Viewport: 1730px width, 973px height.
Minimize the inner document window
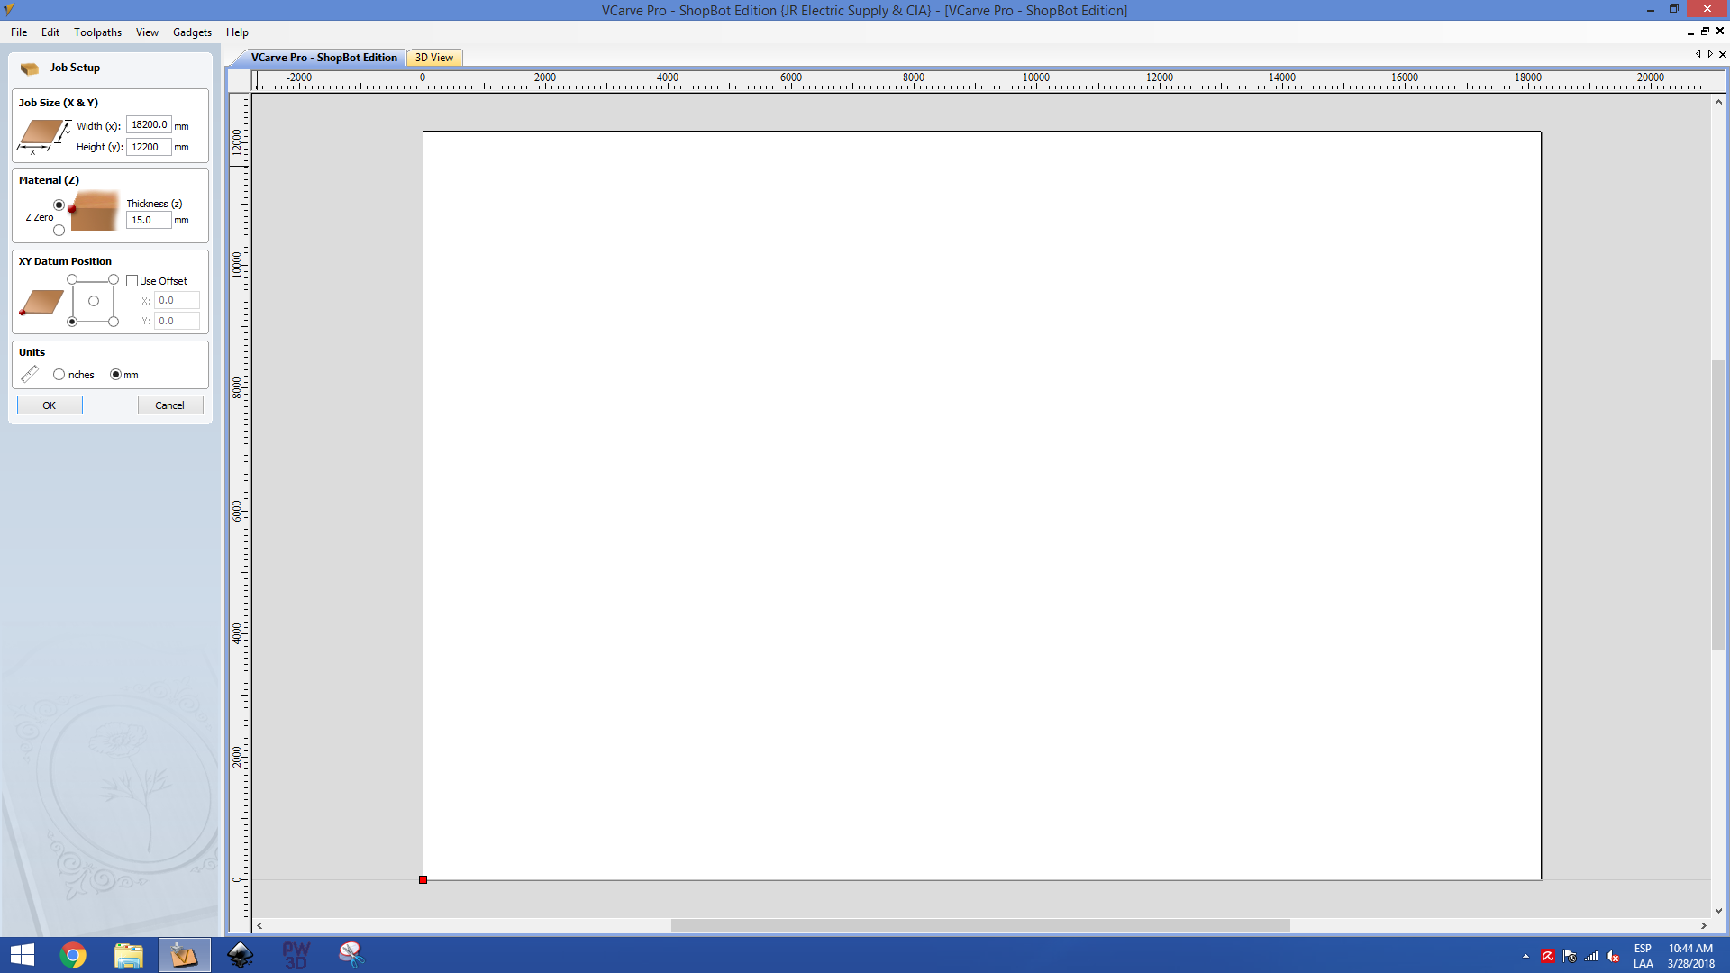coord(1690,32)
